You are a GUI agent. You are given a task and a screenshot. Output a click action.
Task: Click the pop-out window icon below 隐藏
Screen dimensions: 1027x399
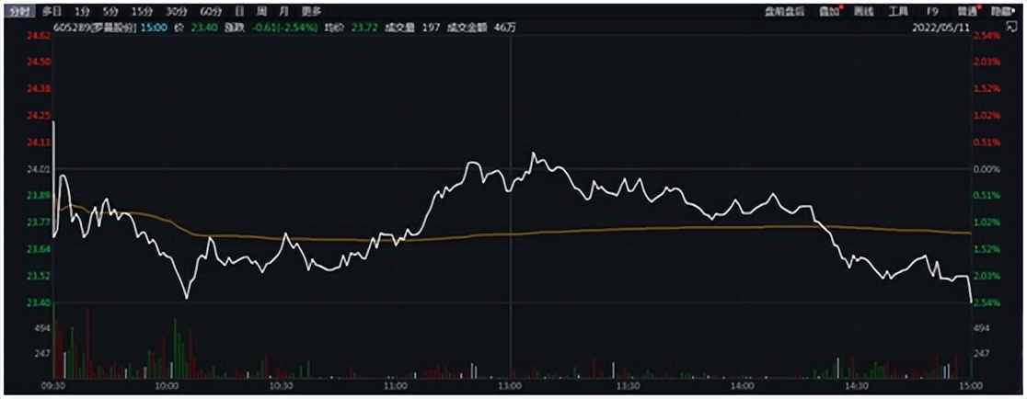1014,28
